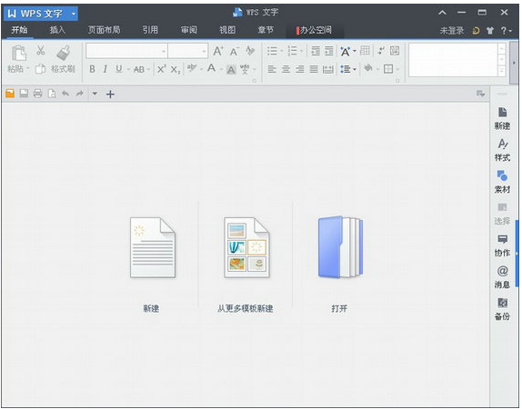
Task: Toggle Superscript X² button
Action: pyautogui.click(x=162, y=69)
